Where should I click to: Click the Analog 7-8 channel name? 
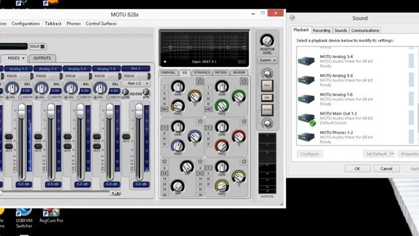(x=107, y=69)
